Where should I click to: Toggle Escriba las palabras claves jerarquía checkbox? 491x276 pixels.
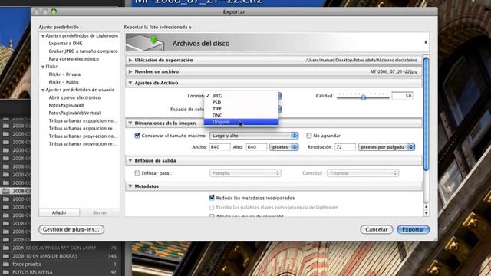pos(212,207)
